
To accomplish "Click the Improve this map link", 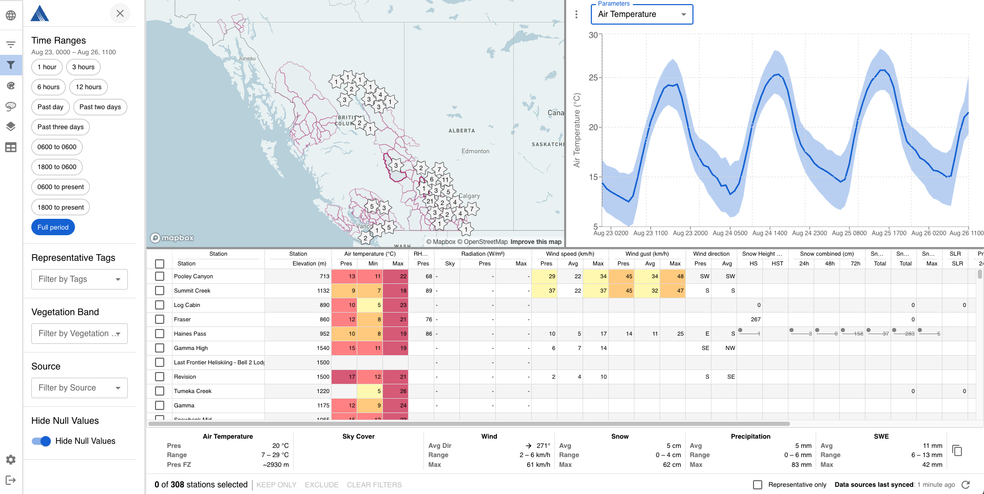I will click(536, 242).
